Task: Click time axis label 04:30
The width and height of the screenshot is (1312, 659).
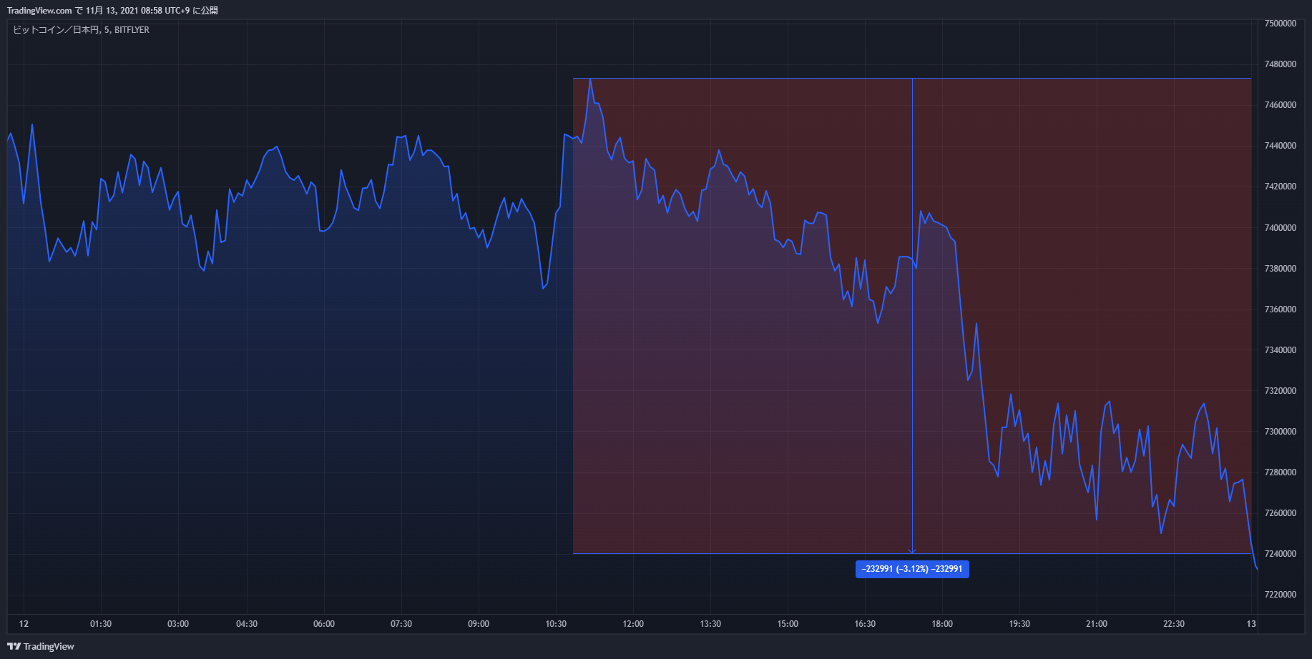Action: point(247,624)
